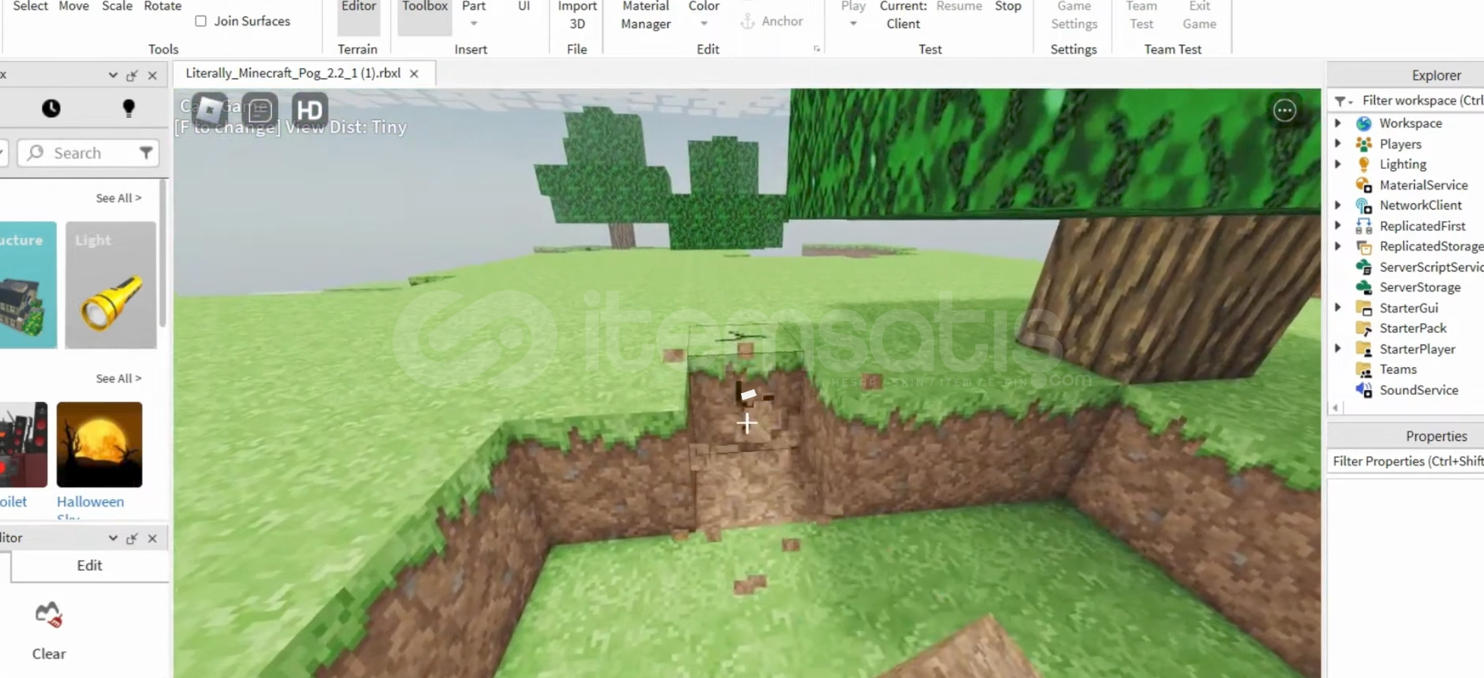Open Explorer filter dropdown funnel

pyautogui.click(x=1343, y=101)
